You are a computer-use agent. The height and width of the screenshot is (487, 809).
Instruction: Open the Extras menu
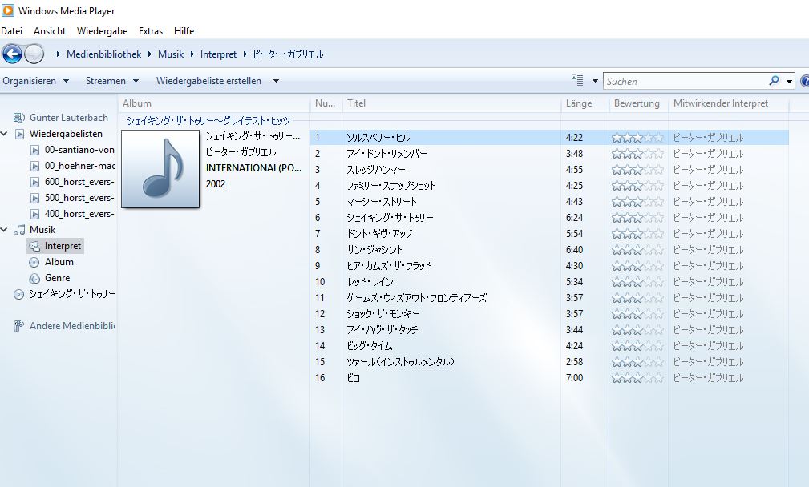[x=151, y=31]
